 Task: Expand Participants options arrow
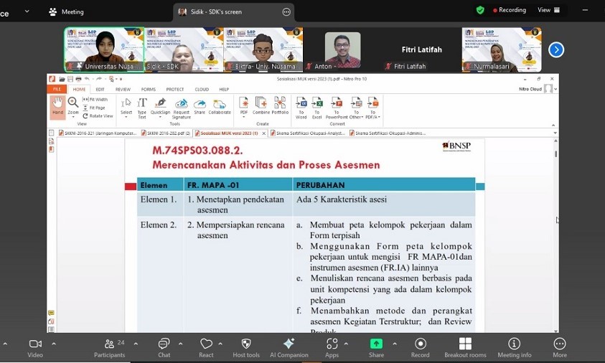click(x=136, y=344)
